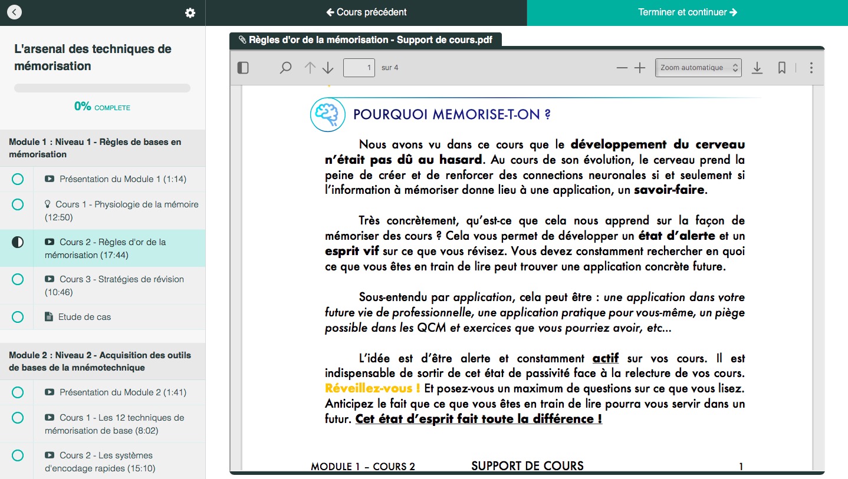Toggle completion circle for systèmes d'encodage rapides
848x479 pixels.
18,455
